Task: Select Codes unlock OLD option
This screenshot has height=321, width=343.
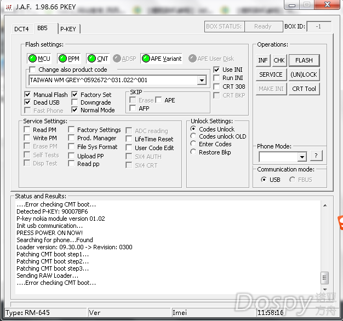Action: 193,136
